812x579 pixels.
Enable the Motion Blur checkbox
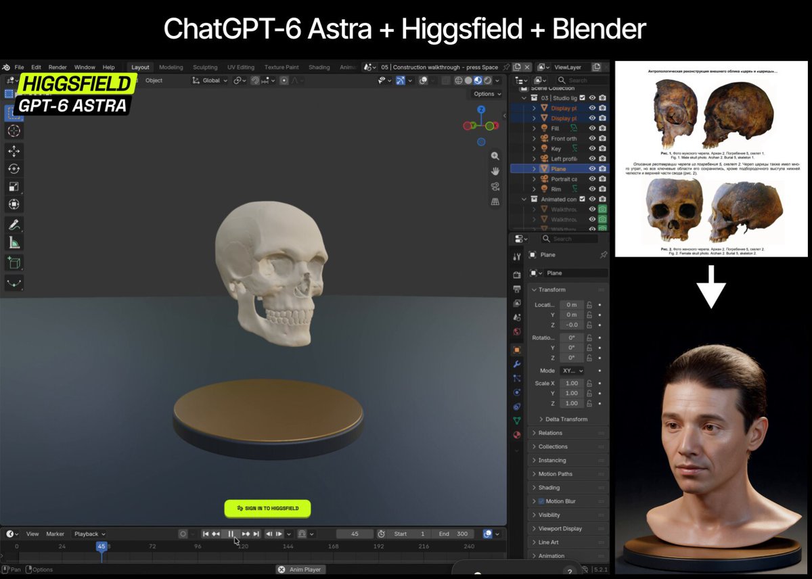541,501
